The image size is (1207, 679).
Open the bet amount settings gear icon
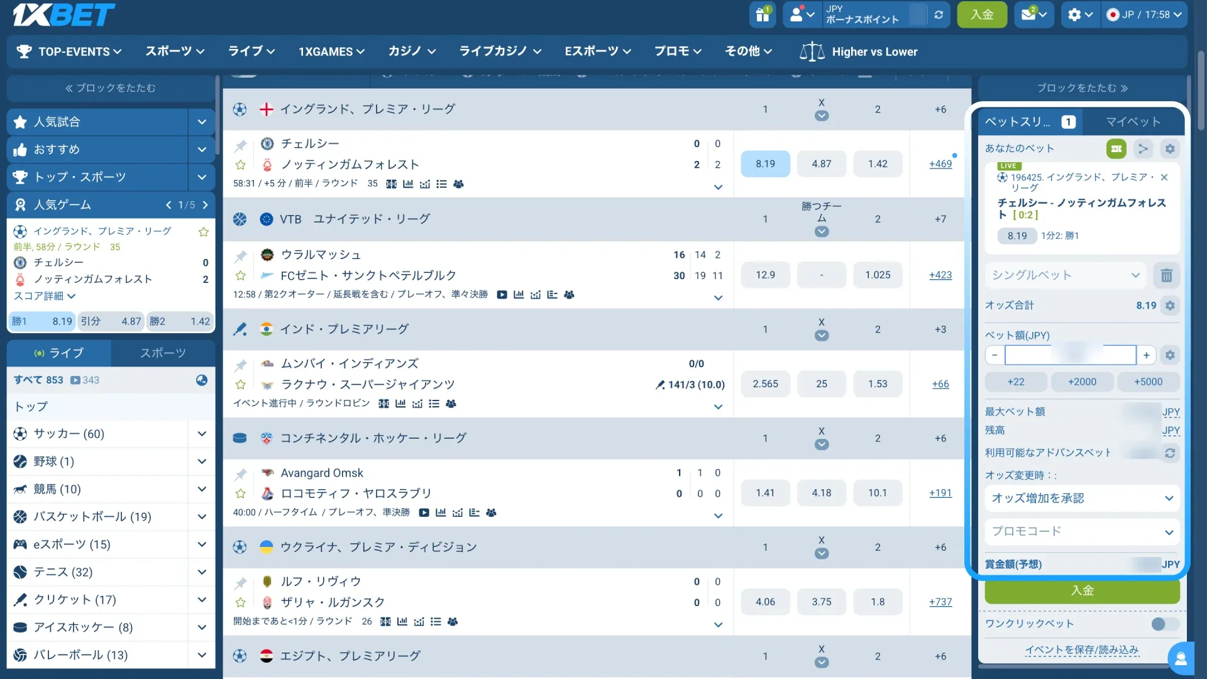pyautogui.click(x=1169, y=355)
